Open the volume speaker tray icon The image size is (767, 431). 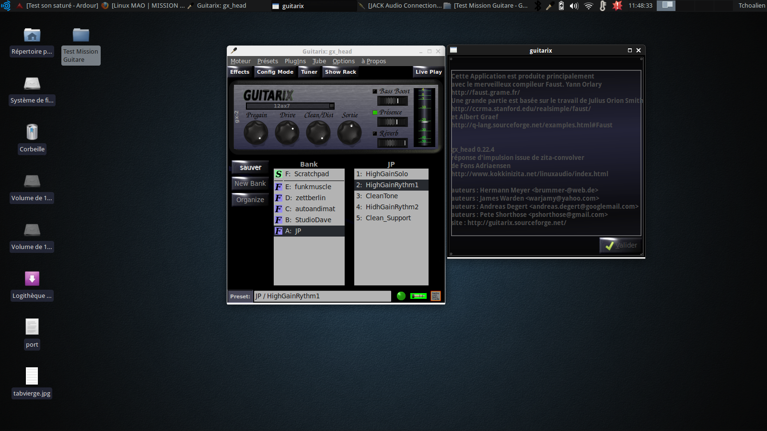574,6
